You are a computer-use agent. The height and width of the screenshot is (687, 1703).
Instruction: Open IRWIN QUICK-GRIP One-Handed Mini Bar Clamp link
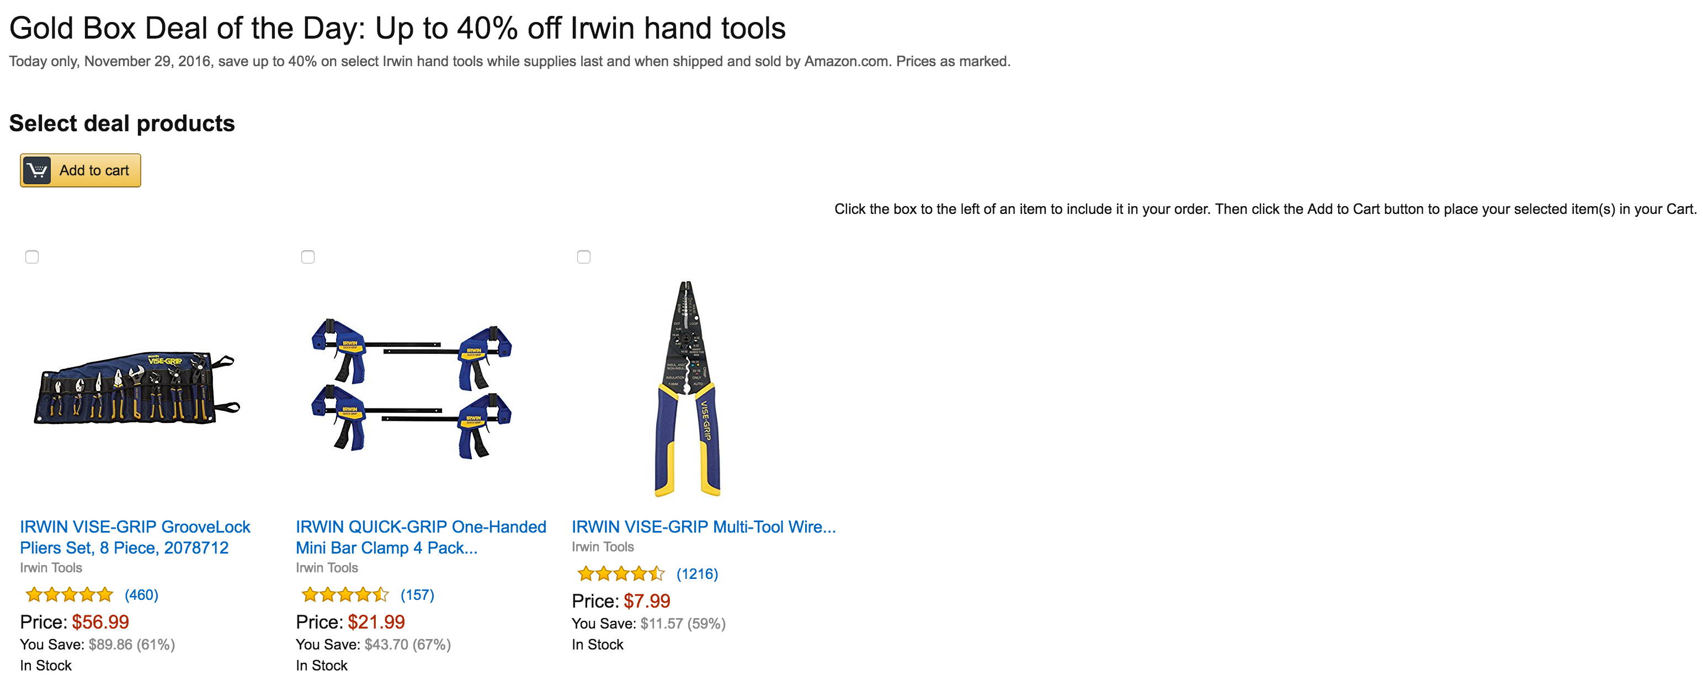point(421,537)
